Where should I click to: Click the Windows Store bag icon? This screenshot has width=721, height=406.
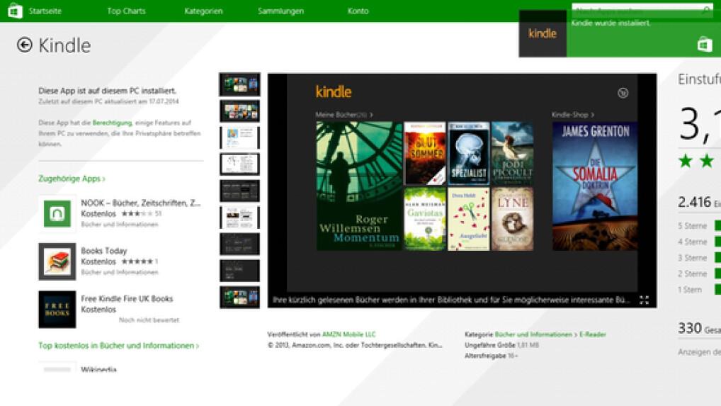point(14,11)
